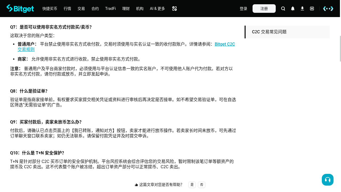Click the download app icon

pos(302,9)
